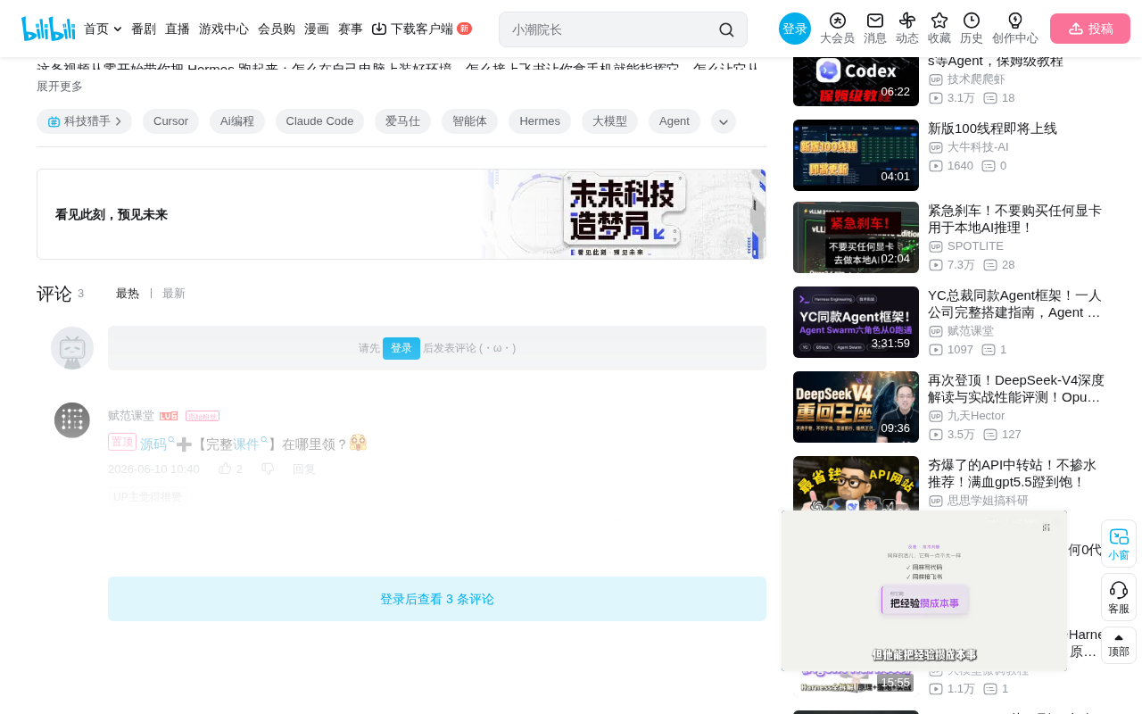Open the 游戏中心 nav item
Screen dimensions: 1142x714
pos(224,29)
